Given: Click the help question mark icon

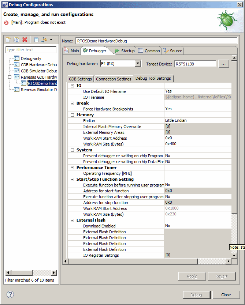Looking at the screenshot, I should click(x=10, y=294).
